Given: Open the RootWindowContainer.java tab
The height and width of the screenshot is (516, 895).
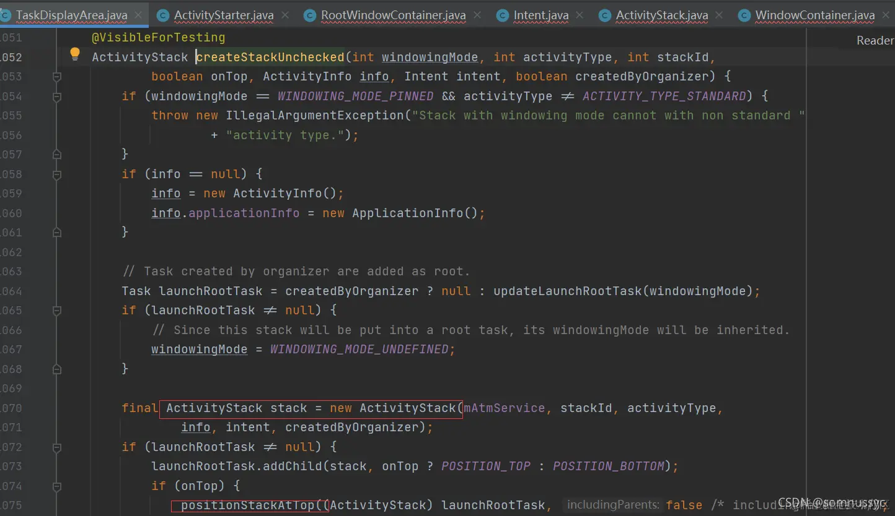Looking at the screenshot, I should pyautogui.click(x=394, y=15).
